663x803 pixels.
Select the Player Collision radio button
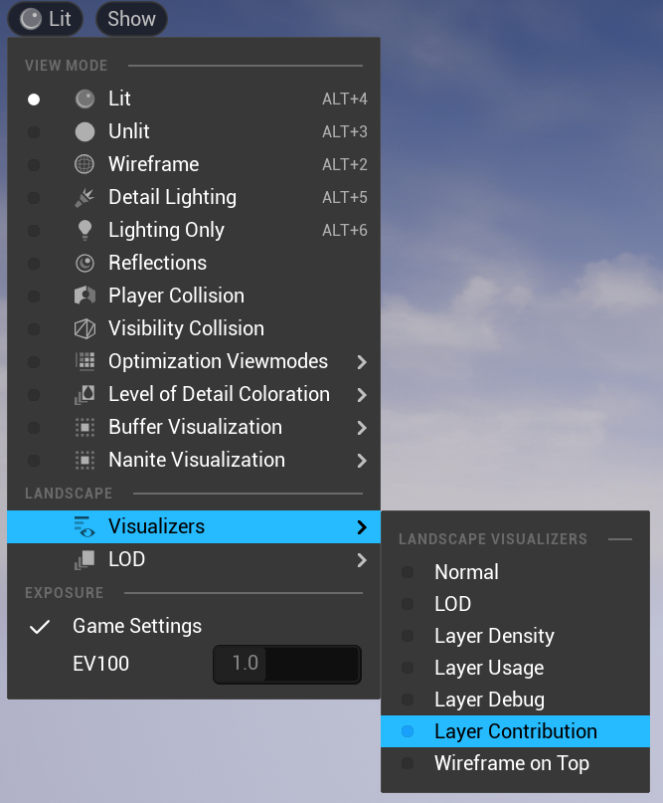pyautogui.click(x=34, y=297)
